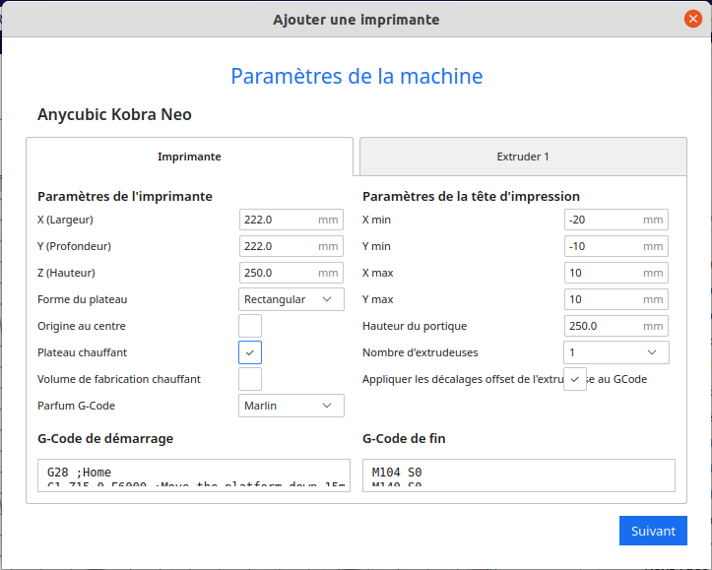Focus the X max input field
The width and height of the screenshot is (712, 570).
click(x=604, y=273)
